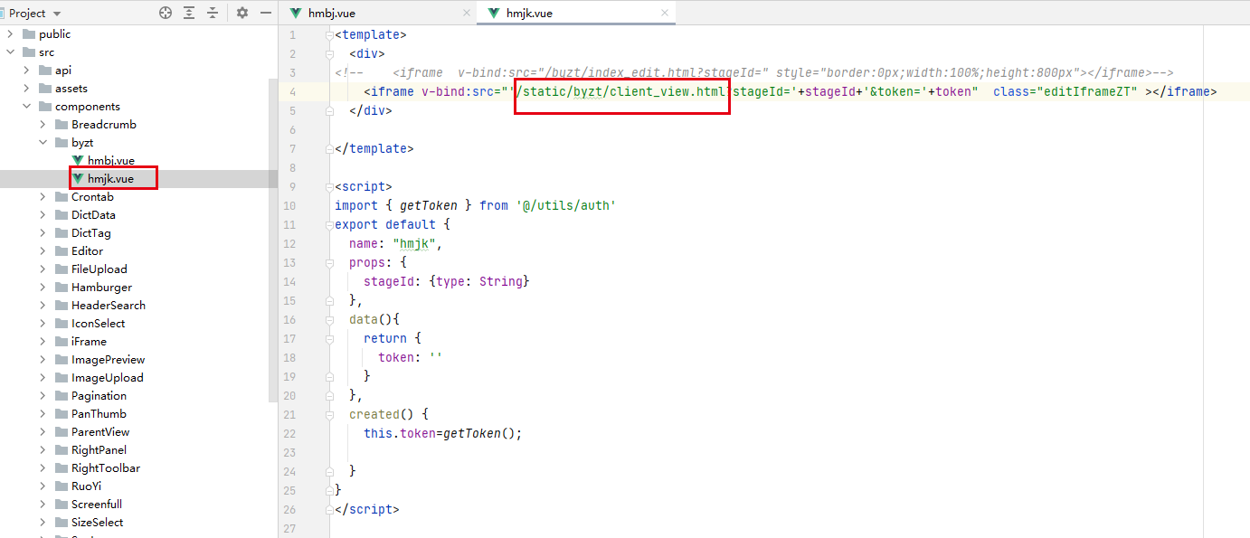Fold the template tag on line 1
The image size is (1250, 538).
click(x=329, y=35)
